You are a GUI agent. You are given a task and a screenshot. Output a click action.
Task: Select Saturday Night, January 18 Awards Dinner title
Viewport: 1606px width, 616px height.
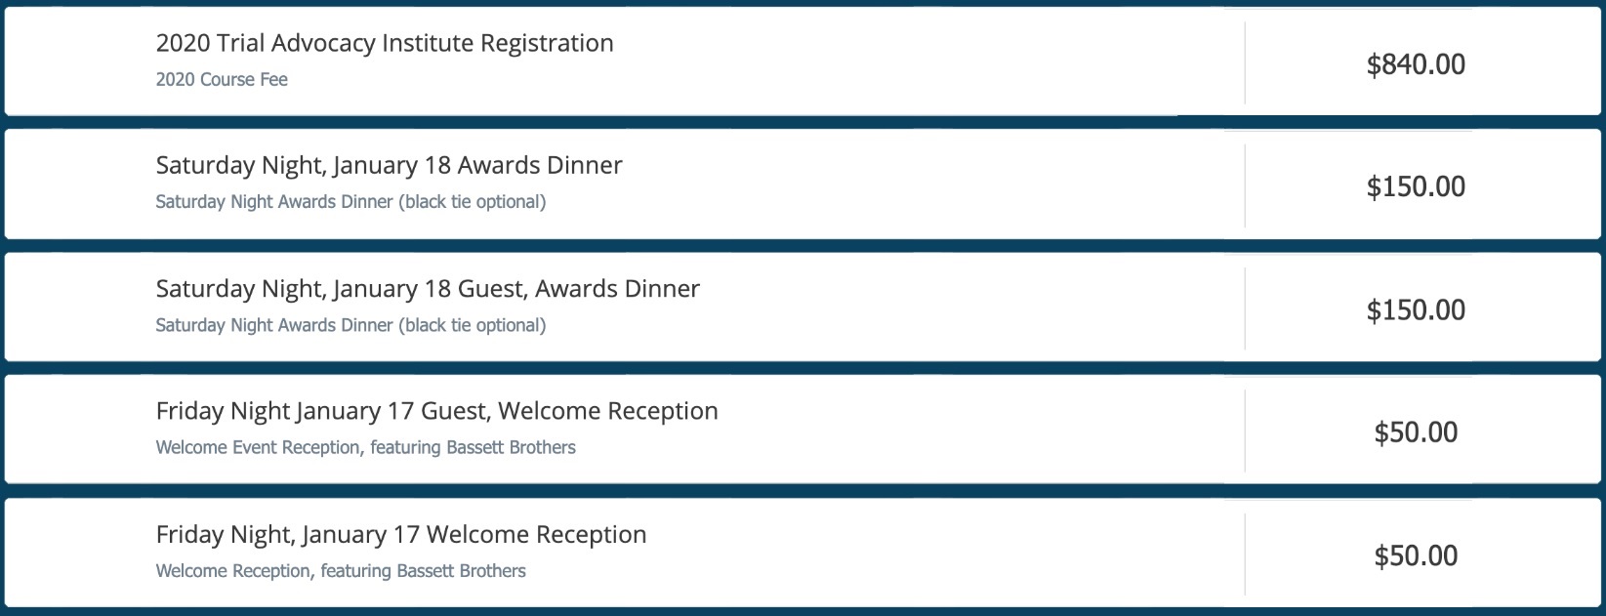coord(389,166)
